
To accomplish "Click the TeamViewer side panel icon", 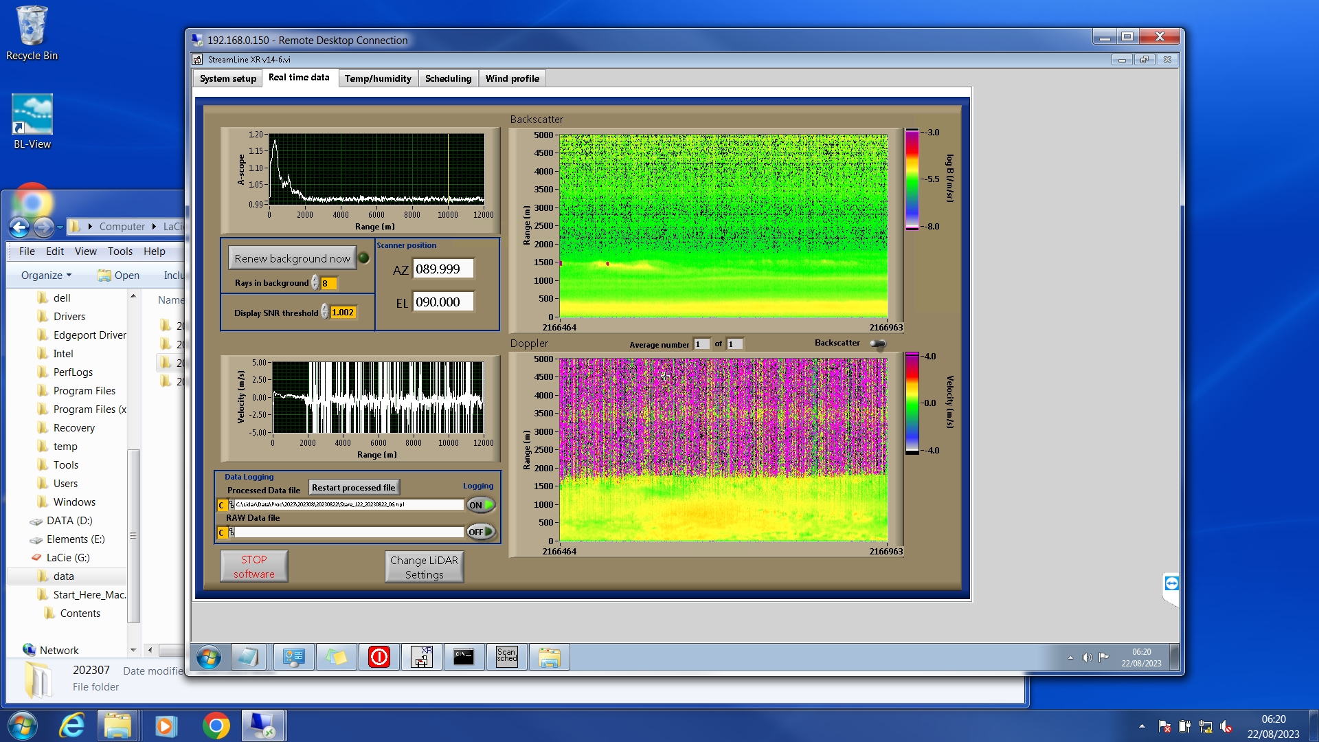I will (1171, 583).
